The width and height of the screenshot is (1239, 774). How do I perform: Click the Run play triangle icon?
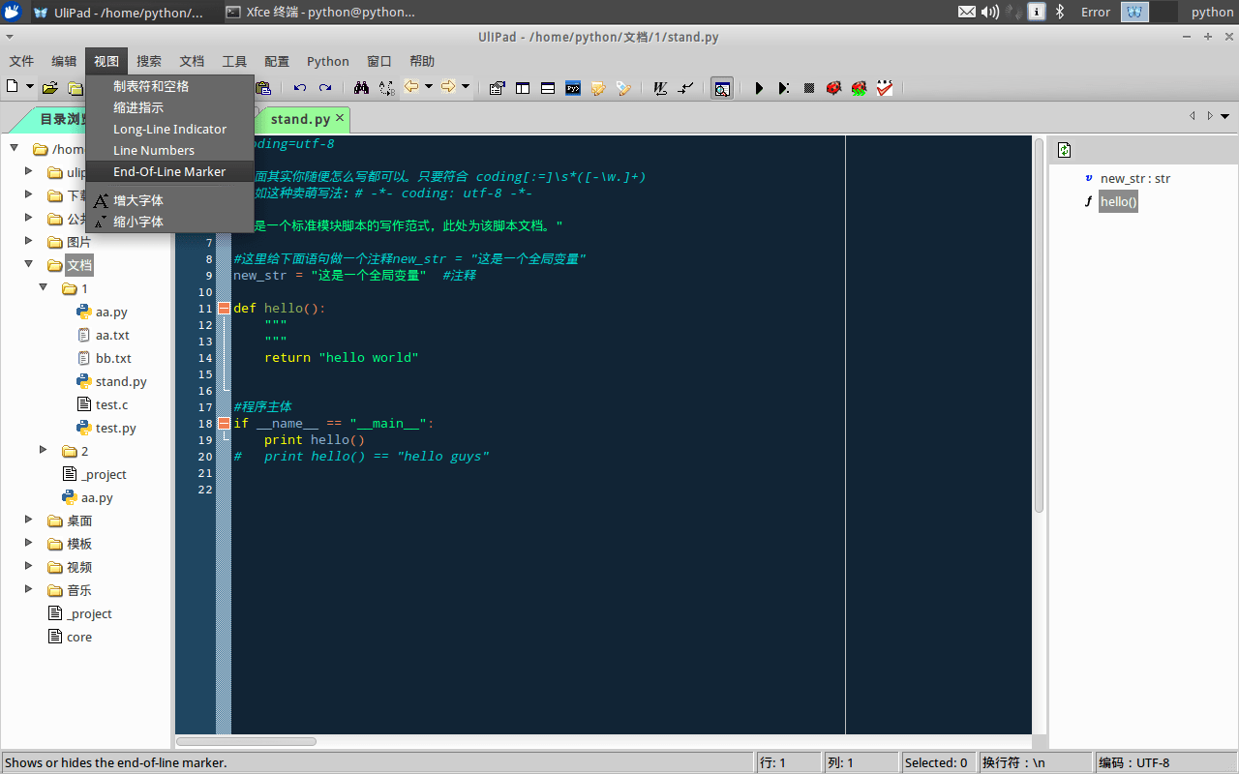[759, 88]
